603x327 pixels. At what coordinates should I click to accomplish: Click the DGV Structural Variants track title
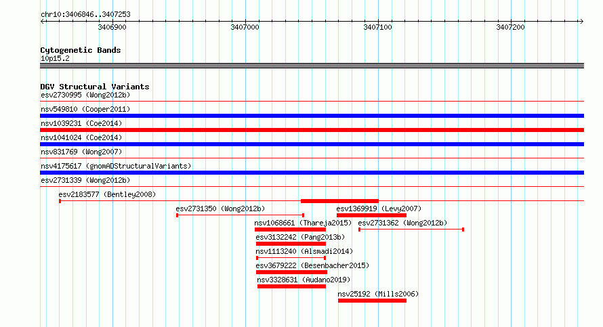coord(95,87)
